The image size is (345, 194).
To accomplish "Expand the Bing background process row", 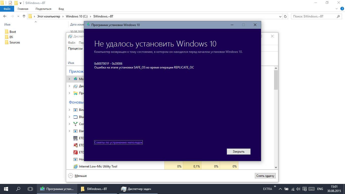I will click(x=69, y=110).
